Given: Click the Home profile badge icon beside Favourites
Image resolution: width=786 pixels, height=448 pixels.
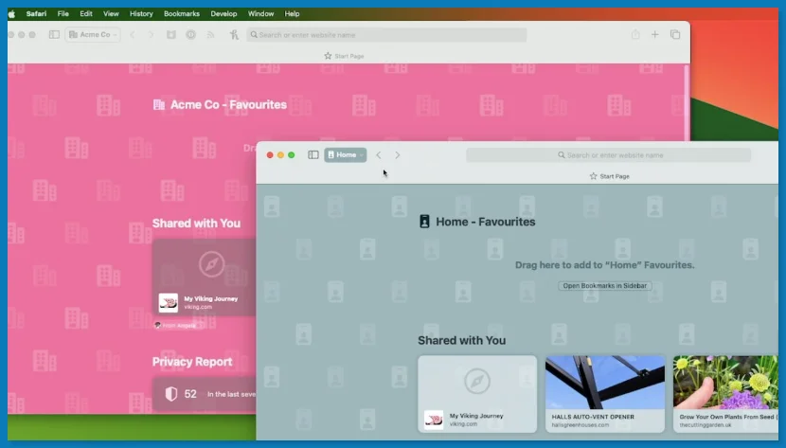Looking at the screenshot, I should 424,222.
